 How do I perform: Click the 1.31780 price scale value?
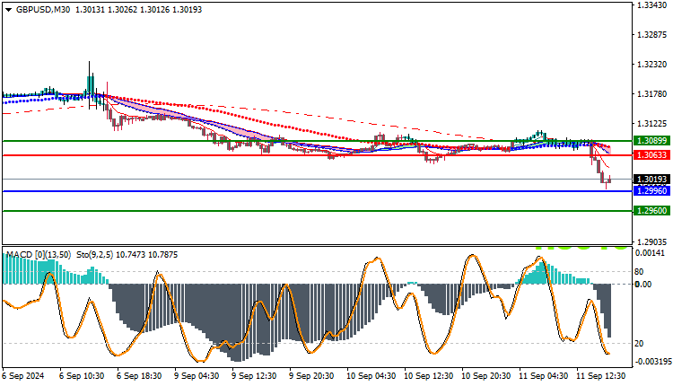point(652,94)
